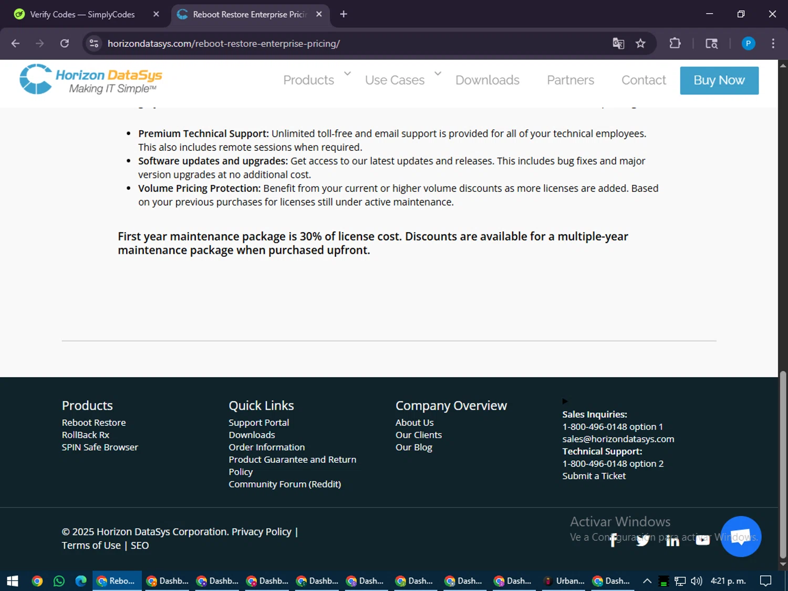Open the Facebook social icon in footer
The width and height of the screenshot is (788, 591).
click(x=613, y=540)
